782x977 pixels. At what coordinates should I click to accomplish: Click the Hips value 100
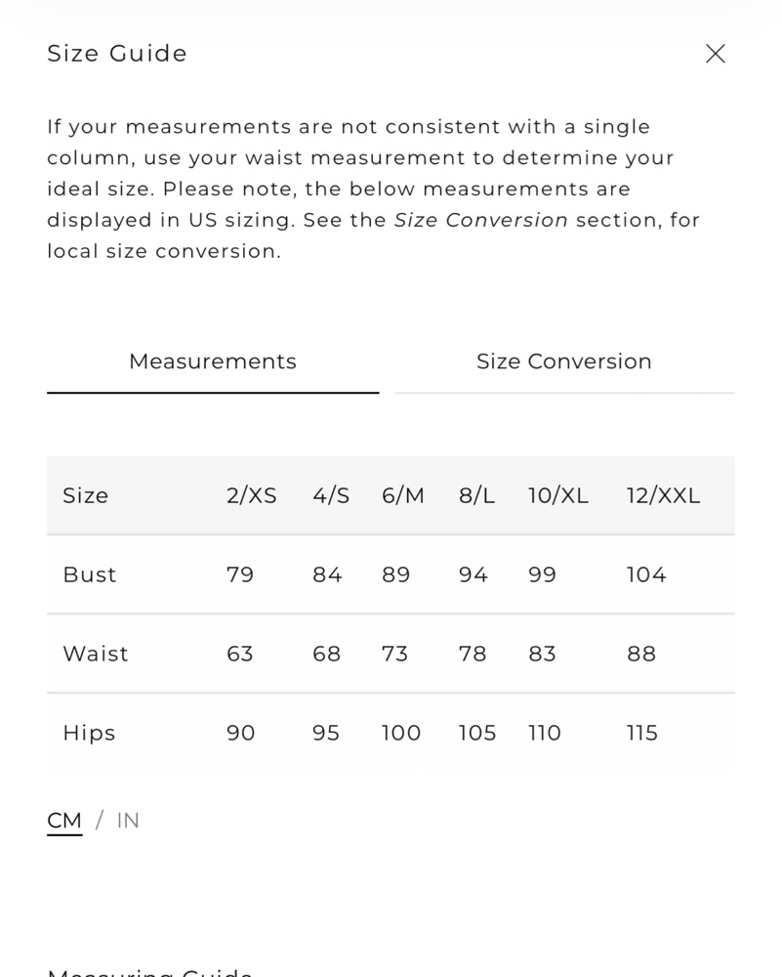[401, 733]
